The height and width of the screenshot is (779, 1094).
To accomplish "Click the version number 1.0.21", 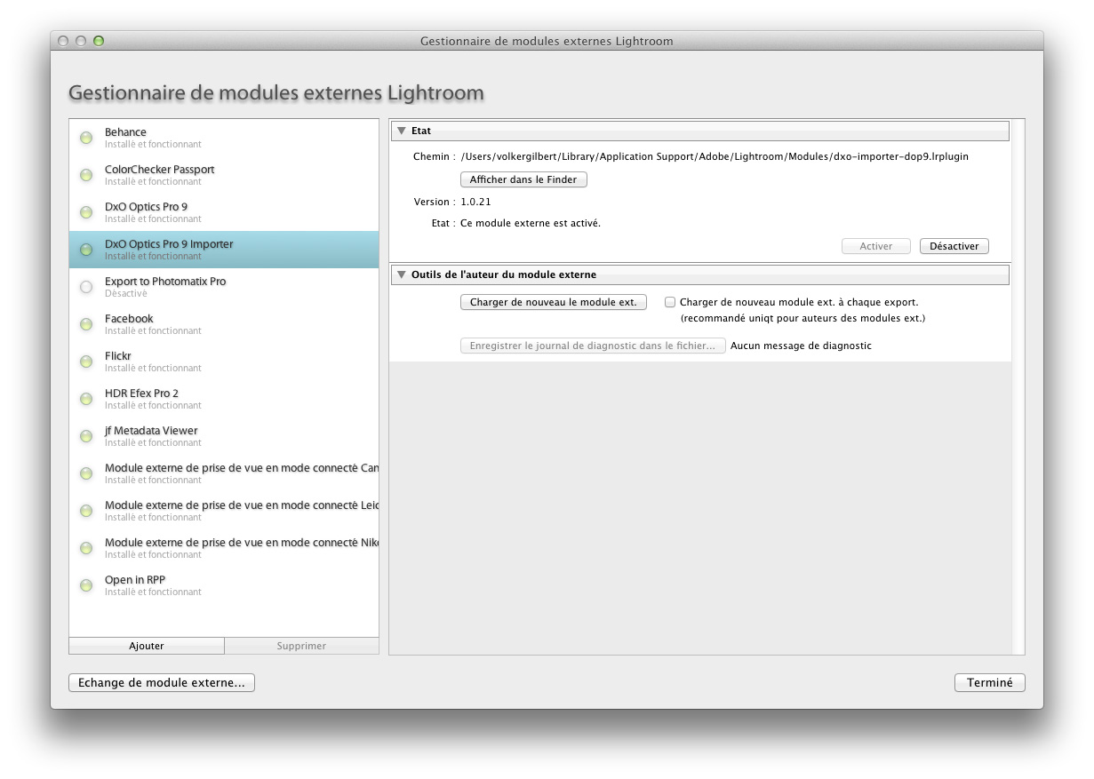I will (475, 202).
